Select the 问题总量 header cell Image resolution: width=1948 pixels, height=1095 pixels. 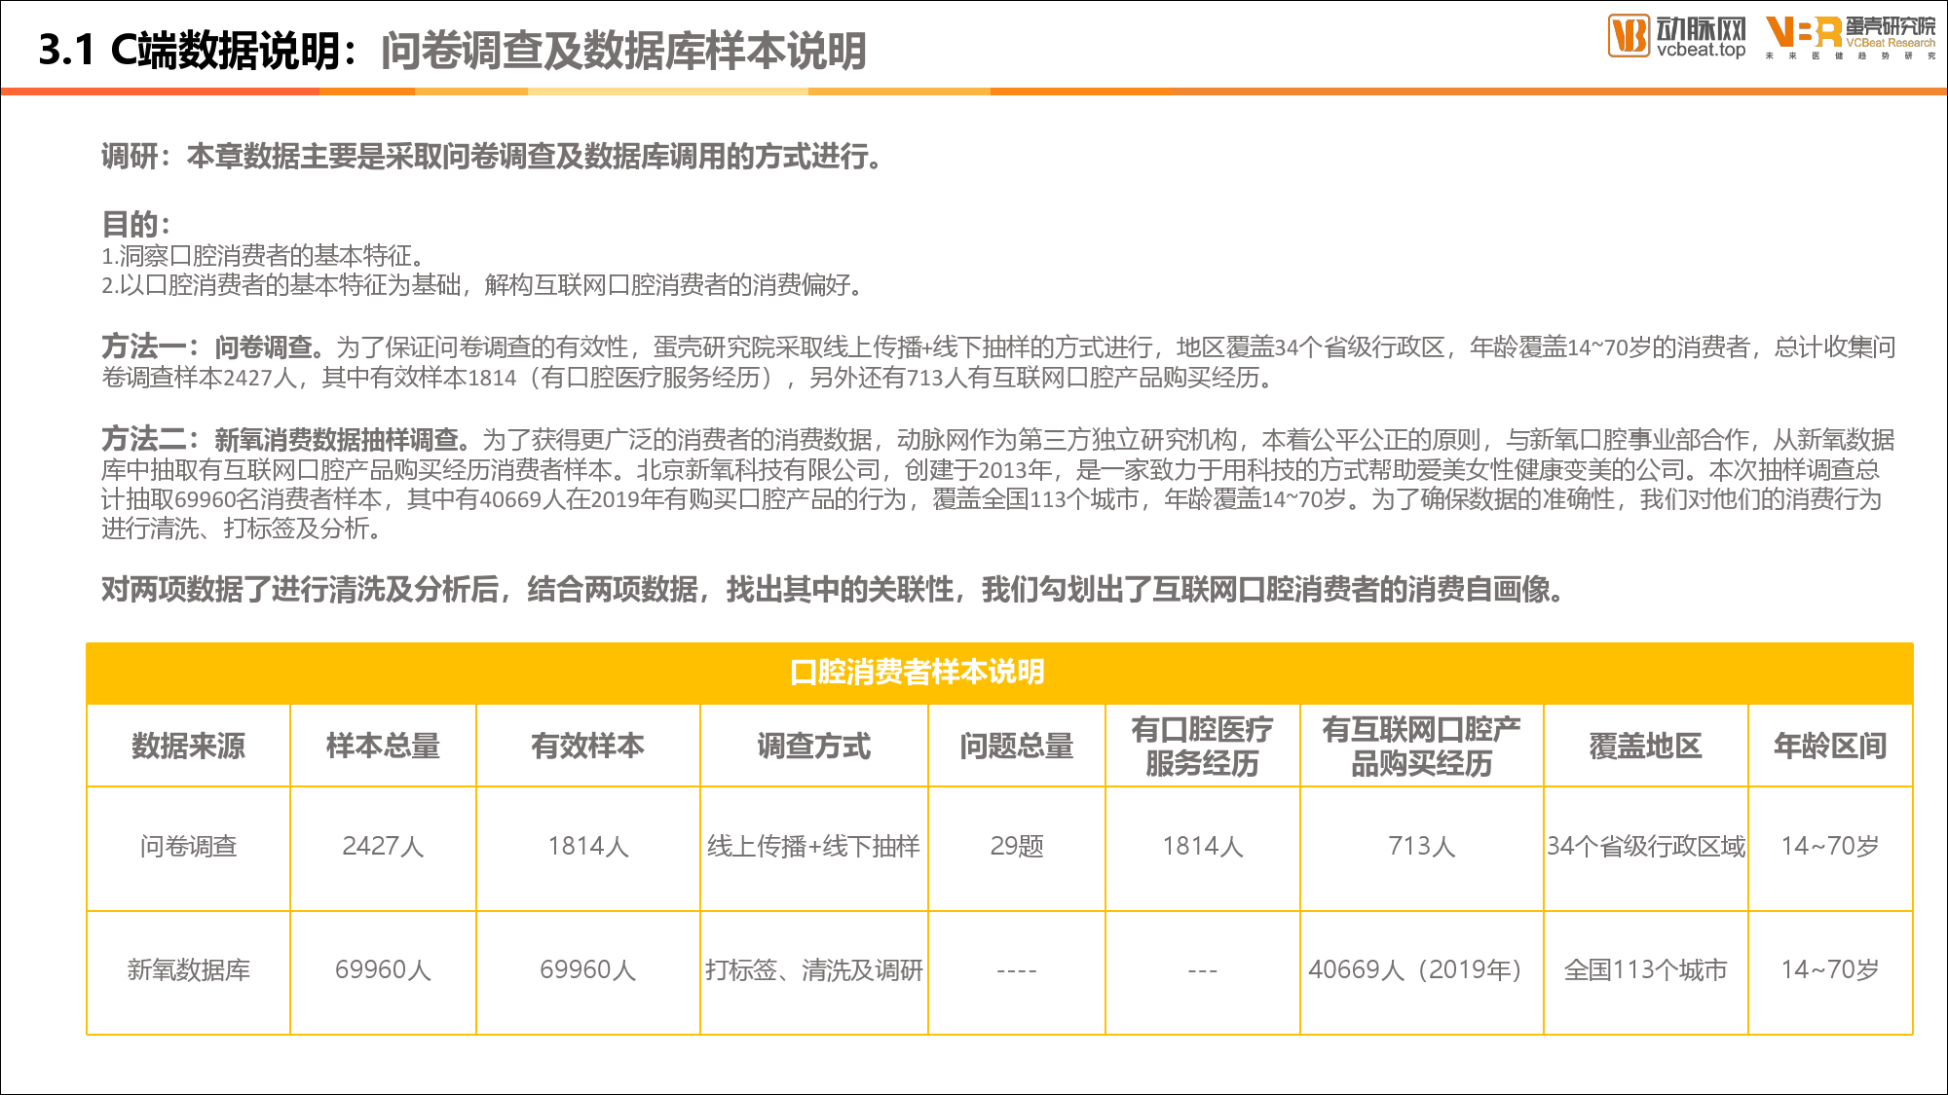pos(1016,746)
